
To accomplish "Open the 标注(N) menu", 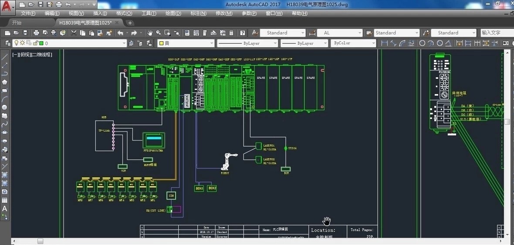I will [x=198, y=13].
